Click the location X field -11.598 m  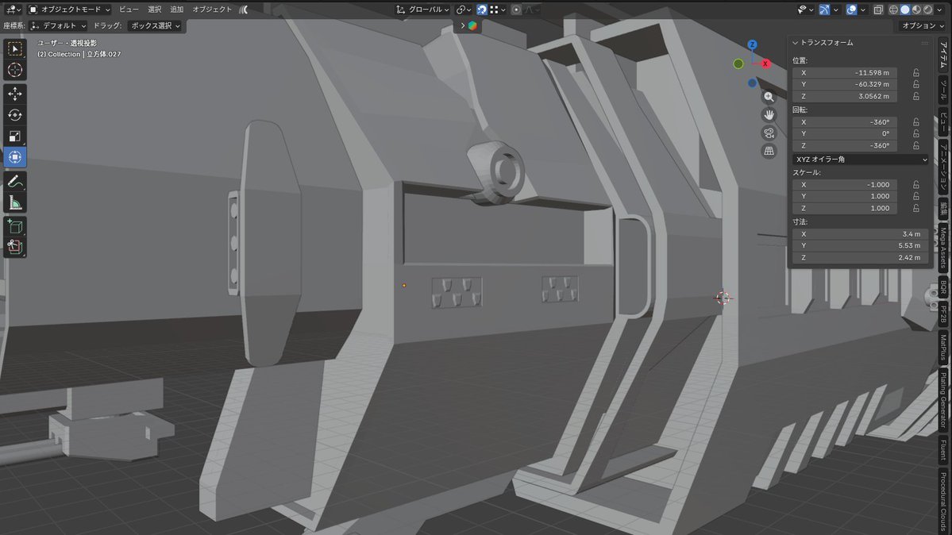pos(844,73)
